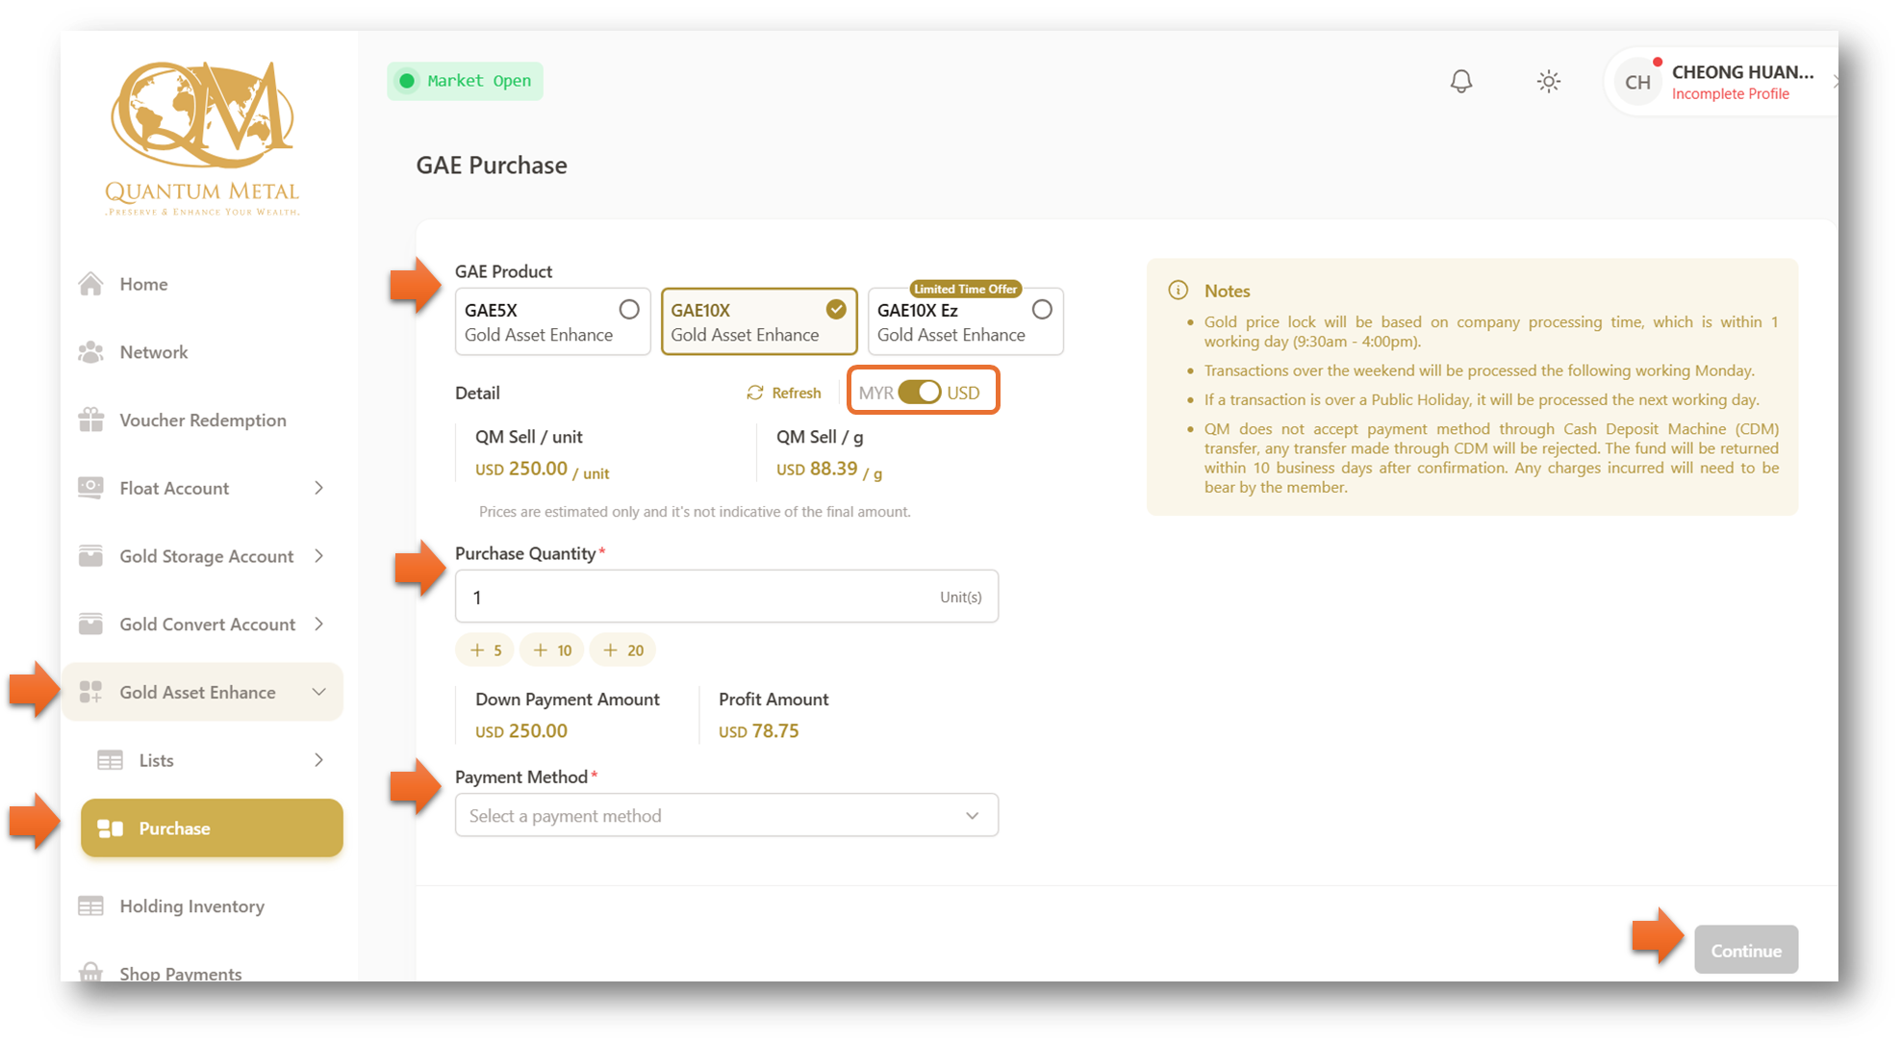The height and width of the screenshot is (1044, 1901).
Task: Click the Home house icon in the sidebar
Action: pos(91,284)
